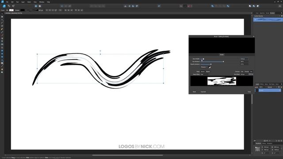Click the flip horizontal toolbar icon

[125, 6]
